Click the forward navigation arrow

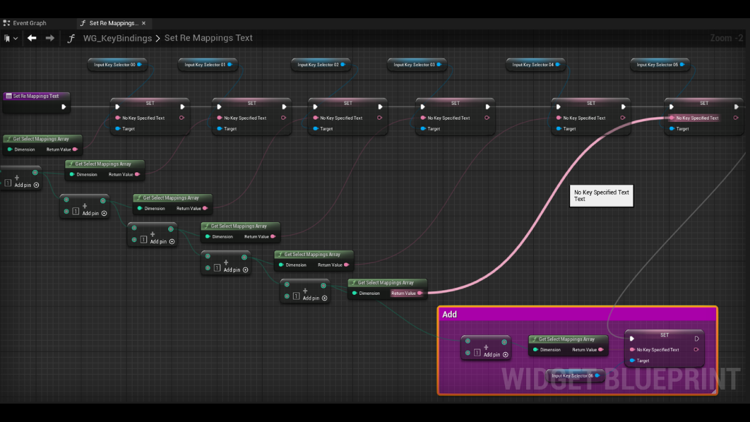click(x=50, y=38)
